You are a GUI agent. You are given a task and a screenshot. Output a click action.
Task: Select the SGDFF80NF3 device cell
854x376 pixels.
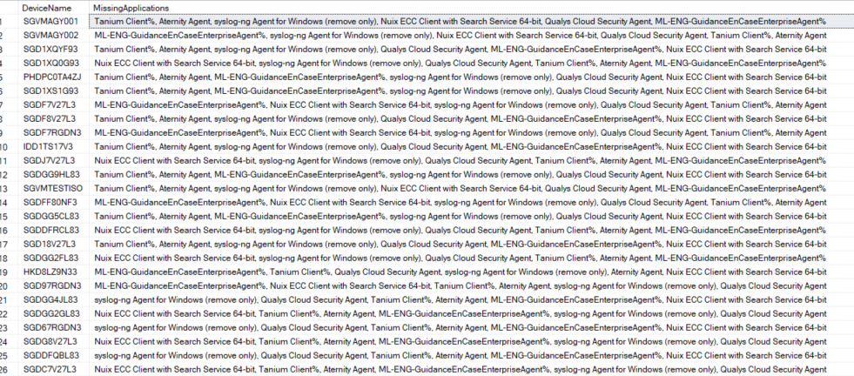(50, 202)
